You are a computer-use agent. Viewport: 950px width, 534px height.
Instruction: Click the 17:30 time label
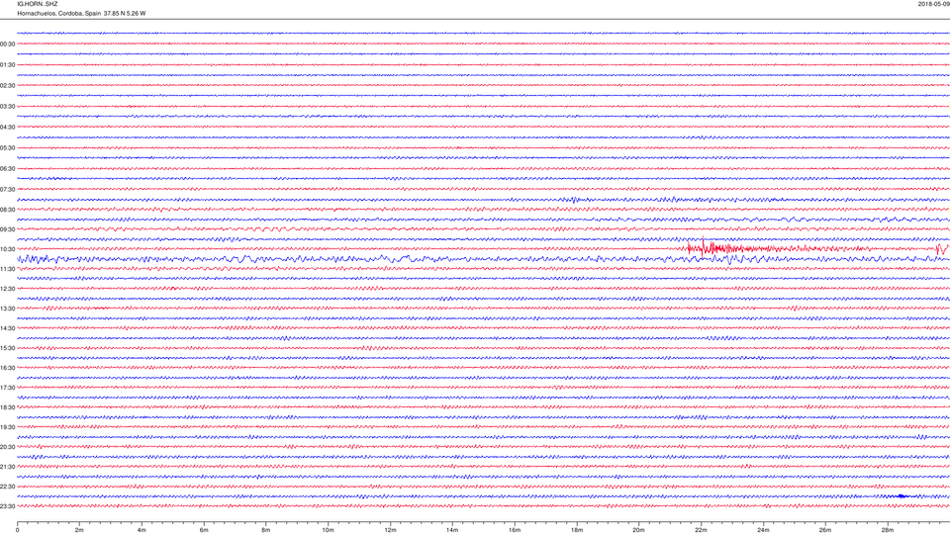coord(7,388)
